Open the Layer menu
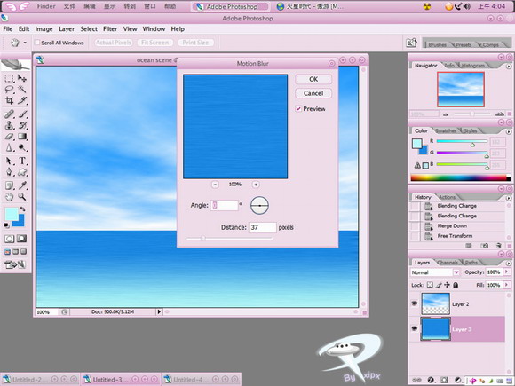The image size is (515, 386). [x=67, y=29]
